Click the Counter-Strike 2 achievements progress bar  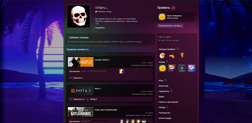tap(97, 71)
